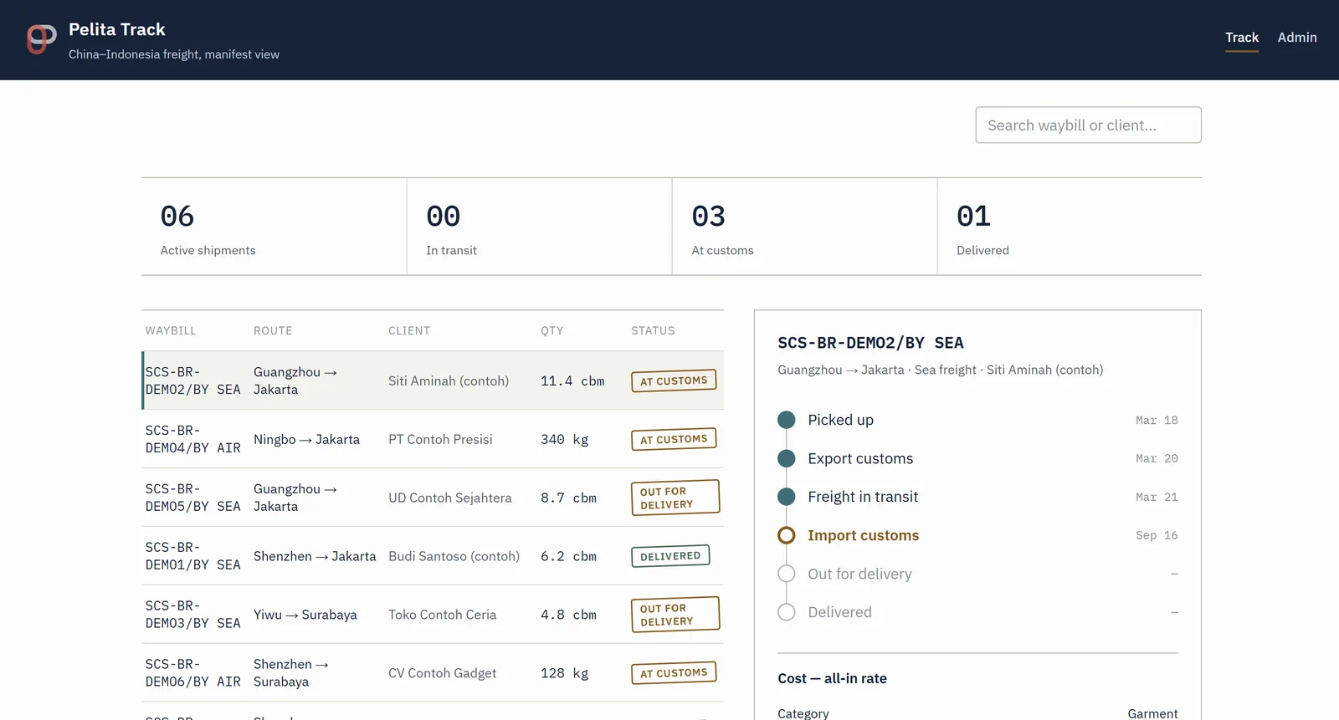
Task: Click the Cost — all-in rate heading
Action: (x=832, y=678)
